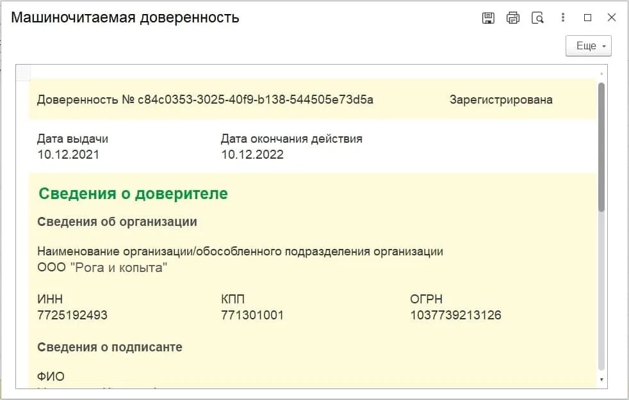Click the vertical scrollbar thumb
Image resolution: width=629 pixels, height=400 pixels.
click(x=601, y=147)
